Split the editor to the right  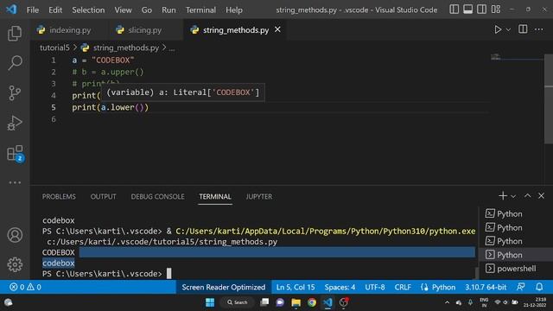(x=523, y=29)
